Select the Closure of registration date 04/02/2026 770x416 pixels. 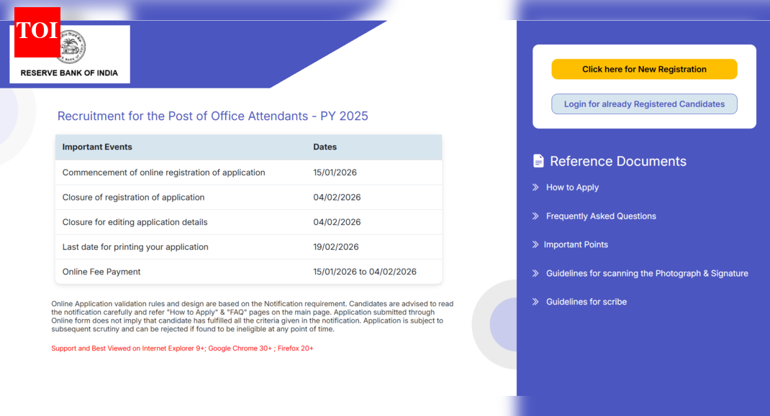click(337, 197)
